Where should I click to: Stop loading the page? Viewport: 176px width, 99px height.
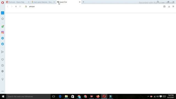[x=16, y=7]
